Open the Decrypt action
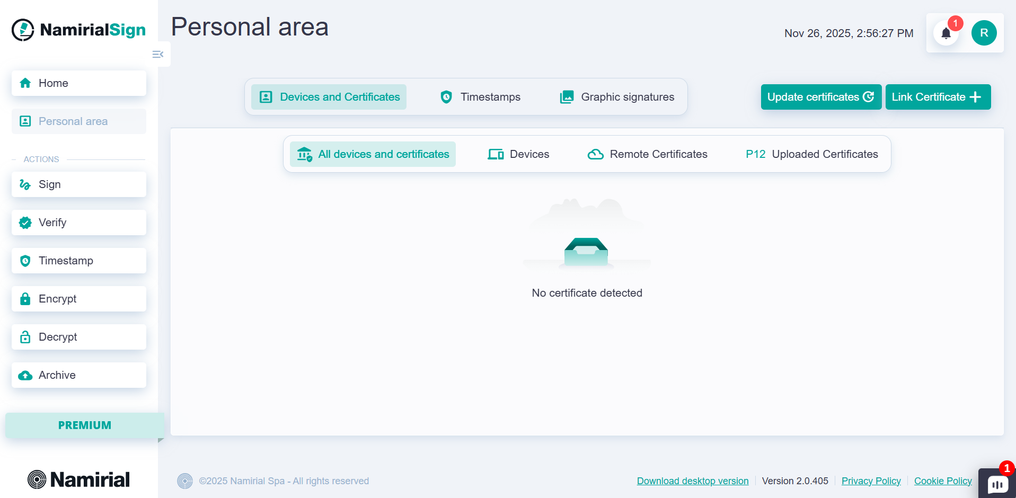Screen dimensions: 1016x498 point(79,337)
